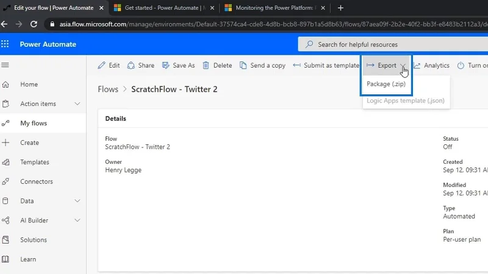Click the Power Automate header title
Viewport: 488px width, 274px height.
[48, 44]
